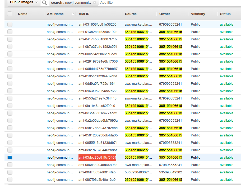Click the Owner column header
Image resolution: width=241 pixels, height=185 pixels.
point(165,14)
